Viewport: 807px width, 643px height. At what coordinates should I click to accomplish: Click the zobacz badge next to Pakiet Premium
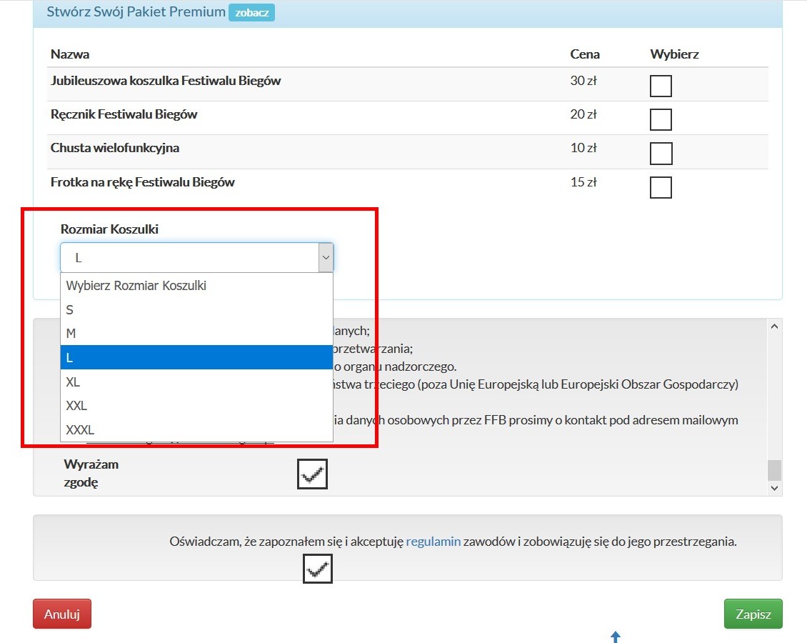pos(251,13)
